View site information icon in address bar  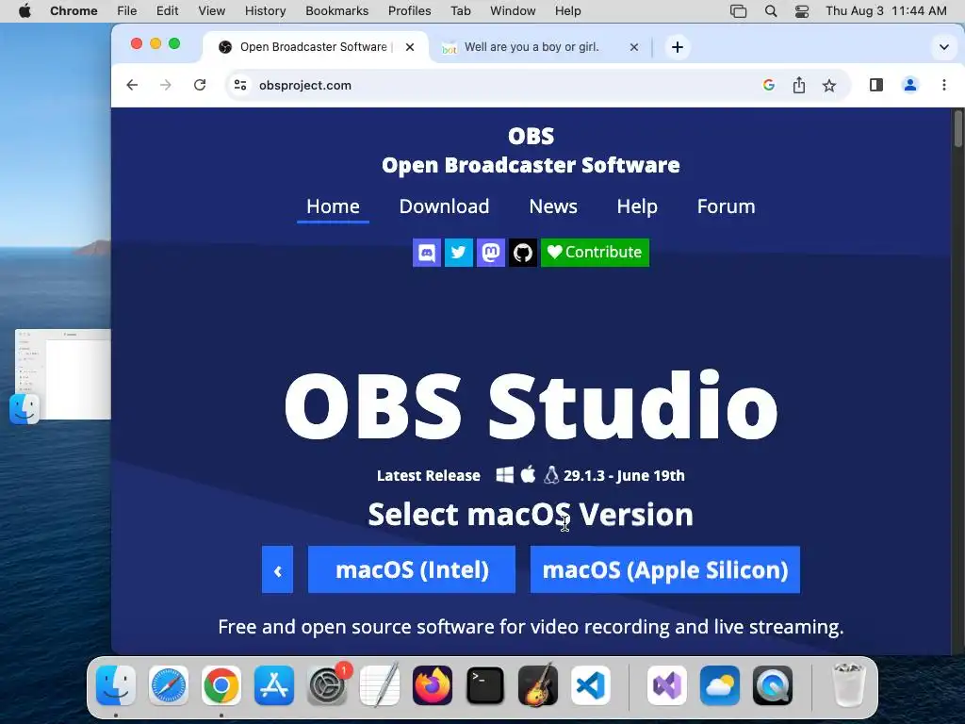coord(240,85)
